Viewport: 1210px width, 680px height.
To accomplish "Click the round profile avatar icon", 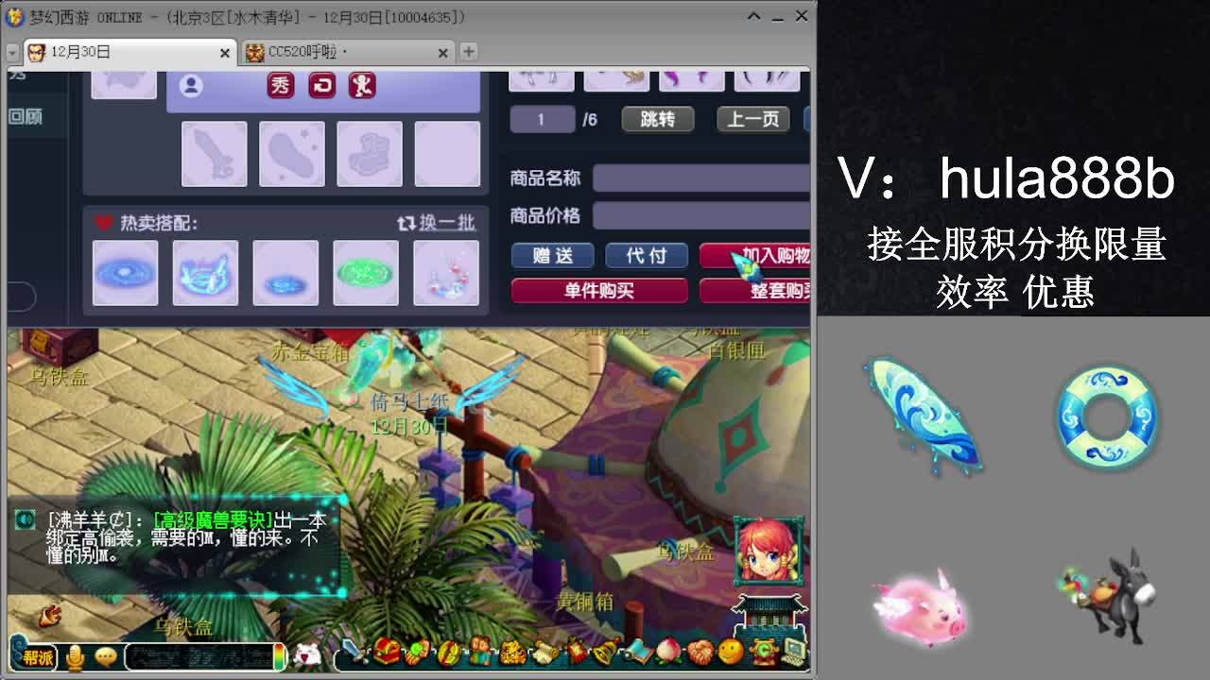I will click(x=191, y=86).
